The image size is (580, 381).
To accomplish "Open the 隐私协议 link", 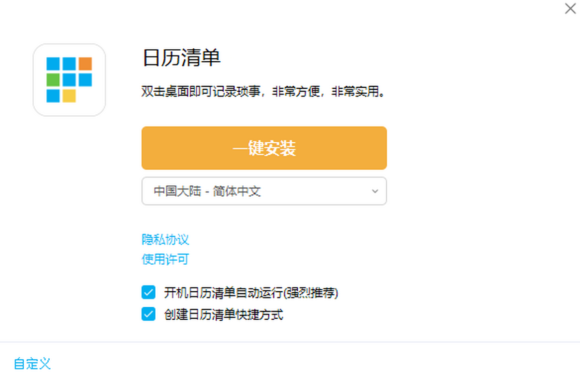I will [165, 239].
